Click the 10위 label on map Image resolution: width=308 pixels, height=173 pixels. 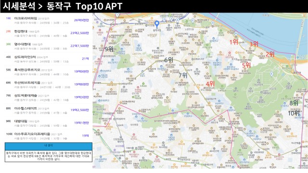click(294, 113)
